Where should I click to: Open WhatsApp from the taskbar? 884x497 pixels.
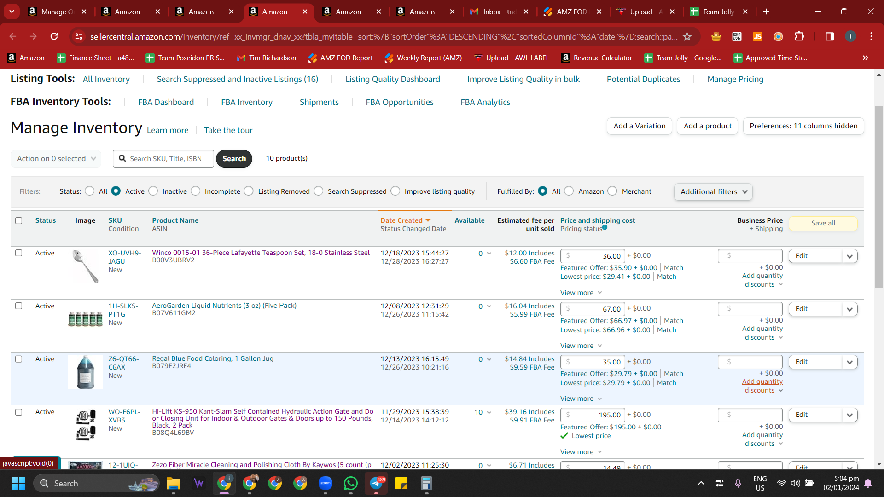[351, 483]
